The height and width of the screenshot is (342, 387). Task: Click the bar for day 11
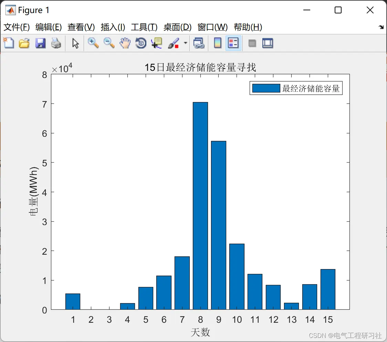(255, 292)
